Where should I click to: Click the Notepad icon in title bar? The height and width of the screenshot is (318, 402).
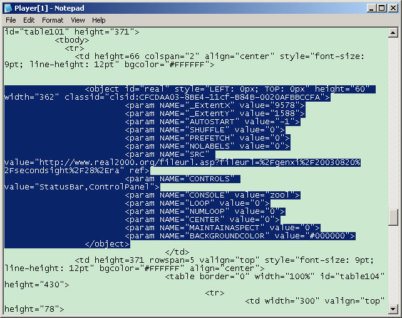coord(8,8)
